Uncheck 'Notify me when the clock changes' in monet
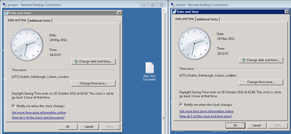Image resolution: width=291 pixels, height=134 pixels. [181, 105]
